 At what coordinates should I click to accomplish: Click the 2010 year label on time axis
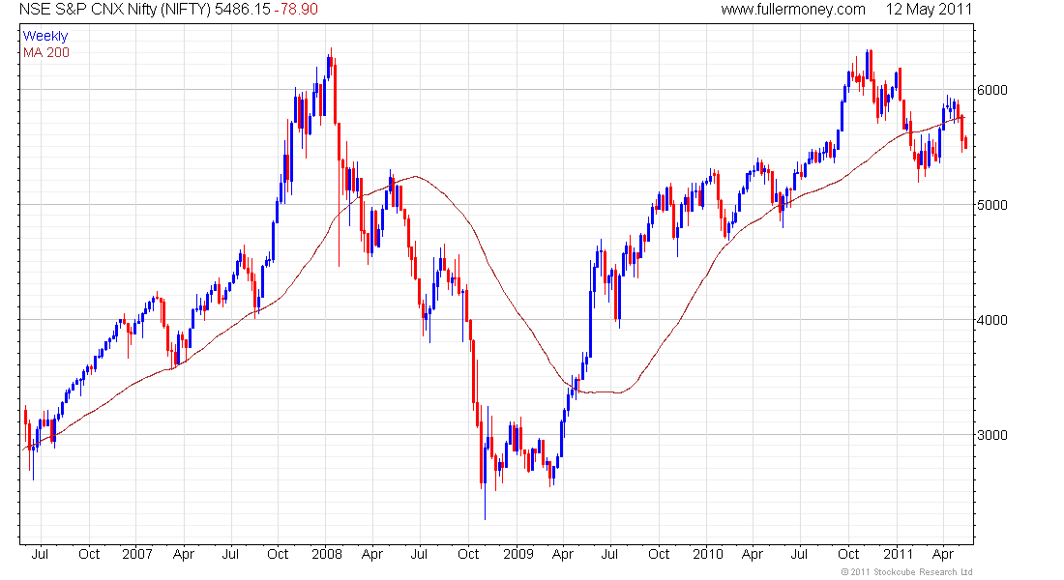[708, 554]
